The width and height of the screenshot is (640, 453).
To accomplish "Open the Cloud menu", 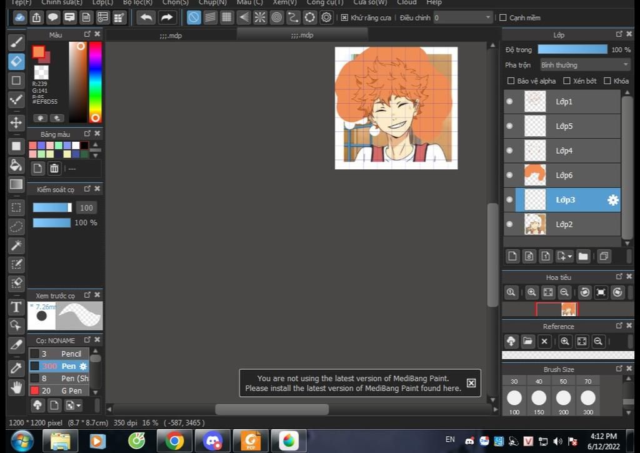I will tap(406, 2).
